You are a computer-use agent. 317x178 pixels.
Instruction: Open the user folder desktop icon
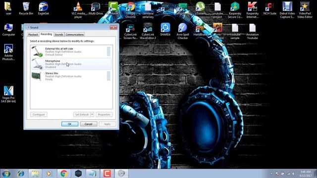click(x=8, y=8)
